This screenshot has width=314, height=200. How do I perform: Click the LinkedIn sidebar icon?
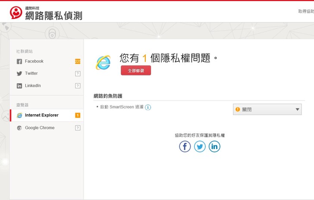(19, 86)
